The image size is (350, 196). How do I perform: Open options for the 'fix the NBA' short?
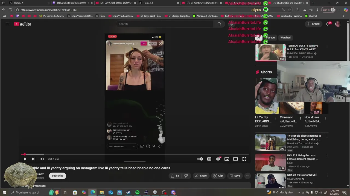pyautogui.click(x=325, y=119)
